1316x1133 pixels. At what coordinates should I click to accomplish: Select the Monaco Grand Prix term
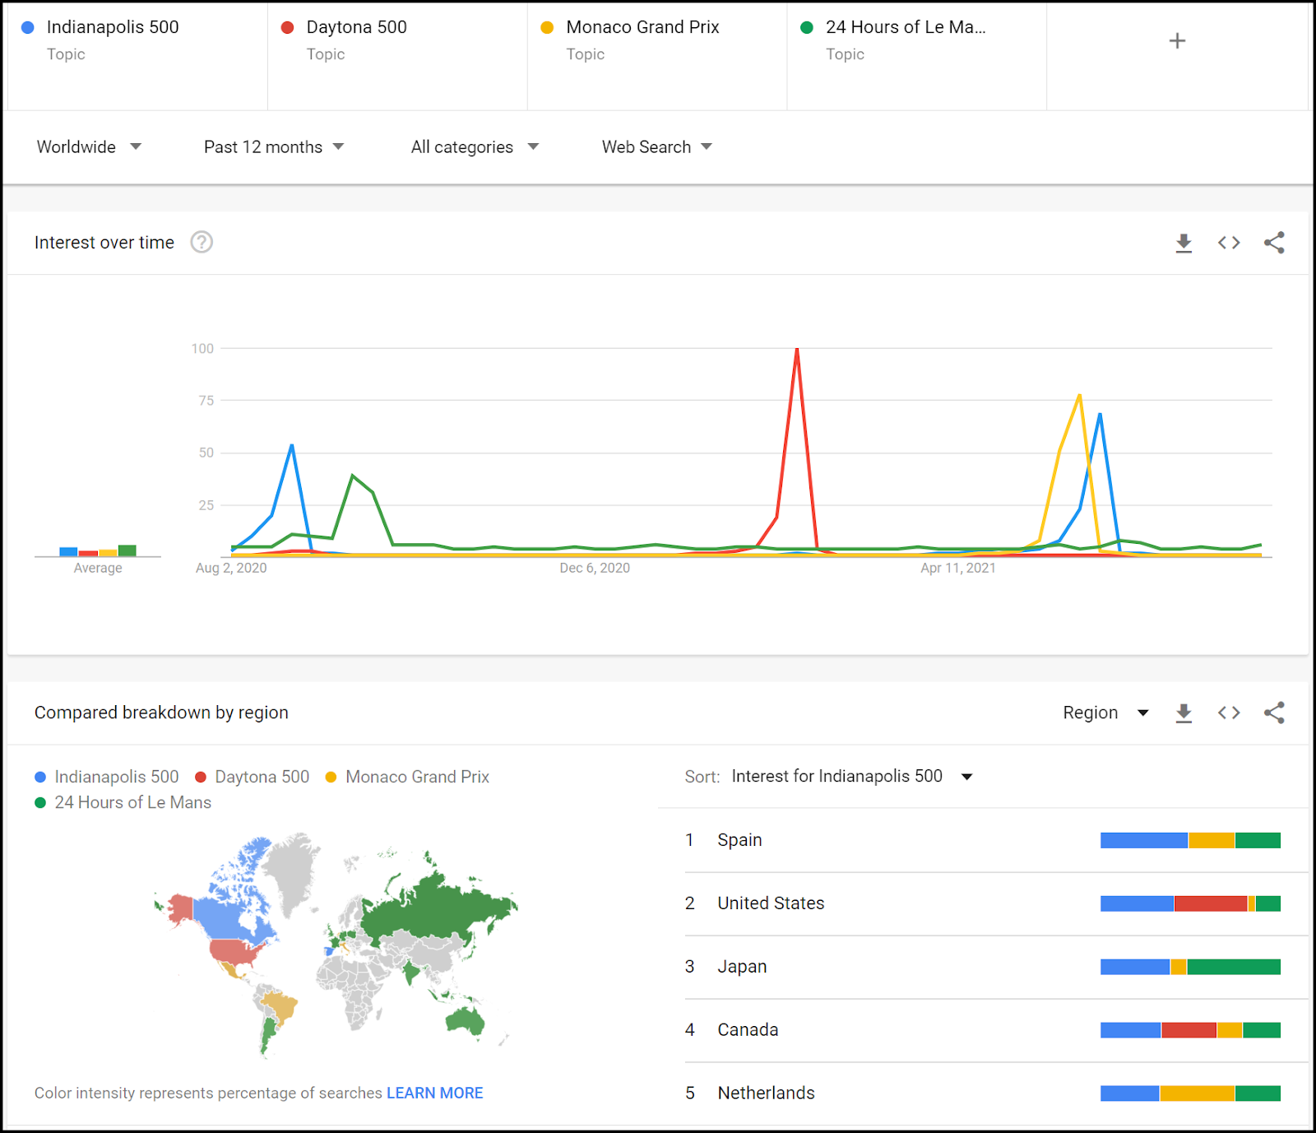642,27
